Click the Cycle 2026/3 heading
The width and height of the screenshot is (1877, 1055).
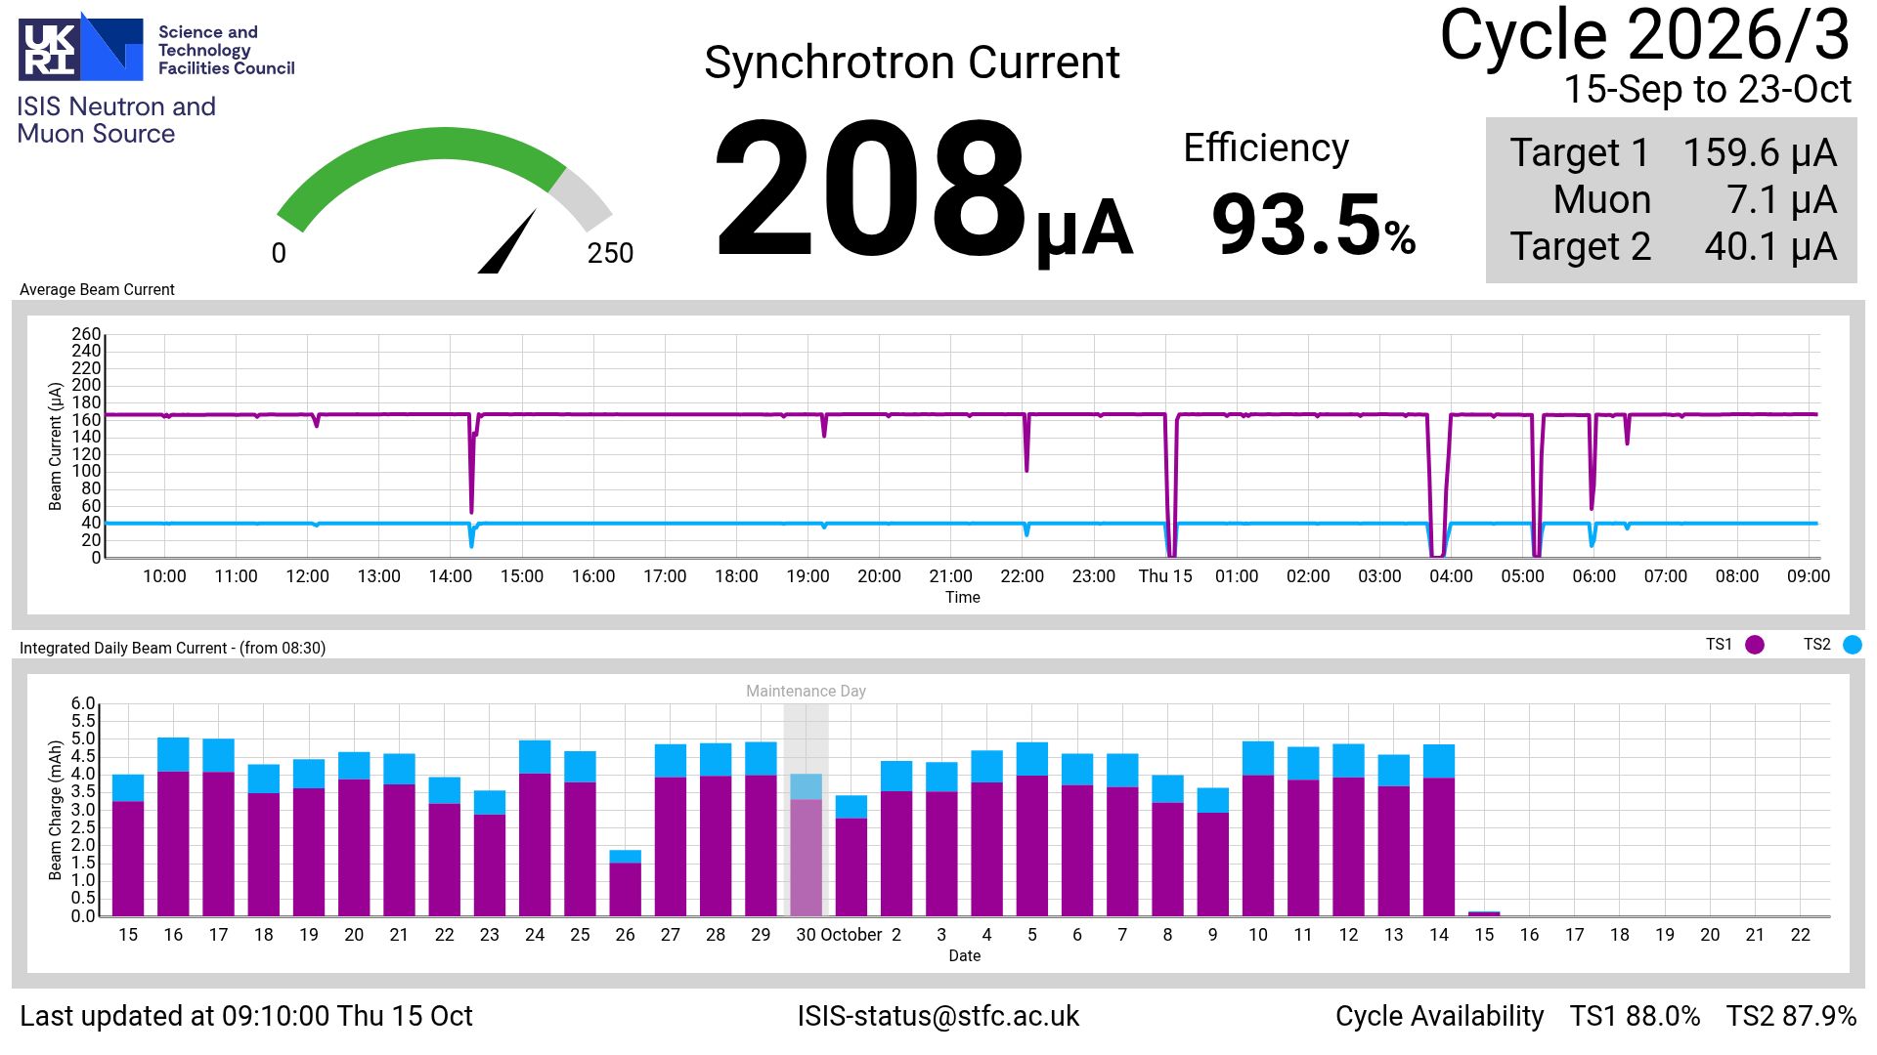click(1645, 35)
